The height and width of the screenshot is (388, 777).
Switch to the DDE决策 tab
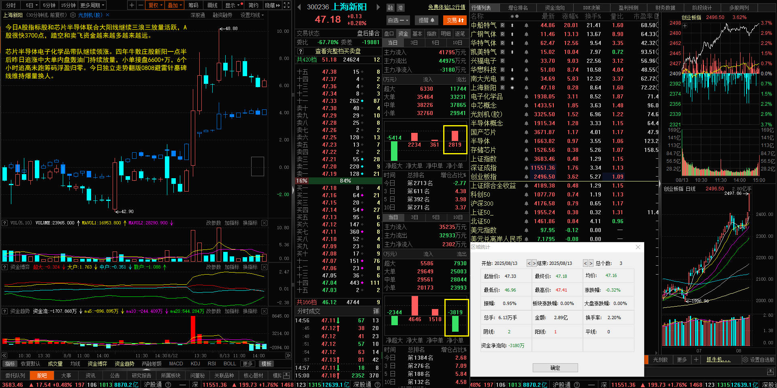pyautogui.click(x=592, y=8)
